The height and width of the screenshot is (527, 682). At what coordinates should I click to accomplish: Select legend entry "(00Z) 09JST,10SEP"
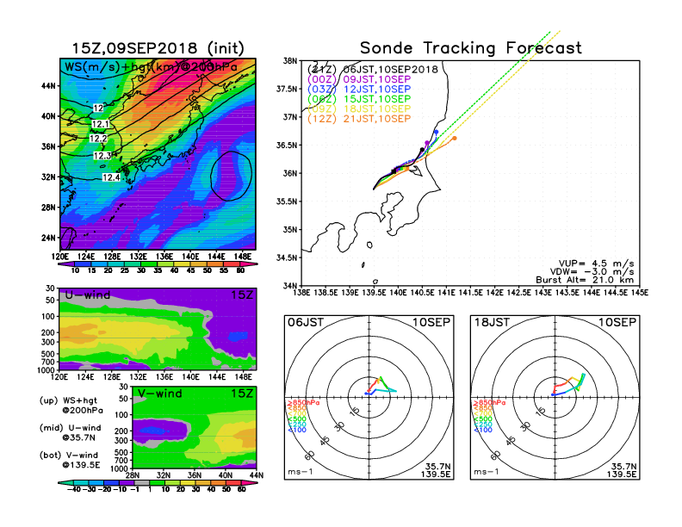[359, 79]
